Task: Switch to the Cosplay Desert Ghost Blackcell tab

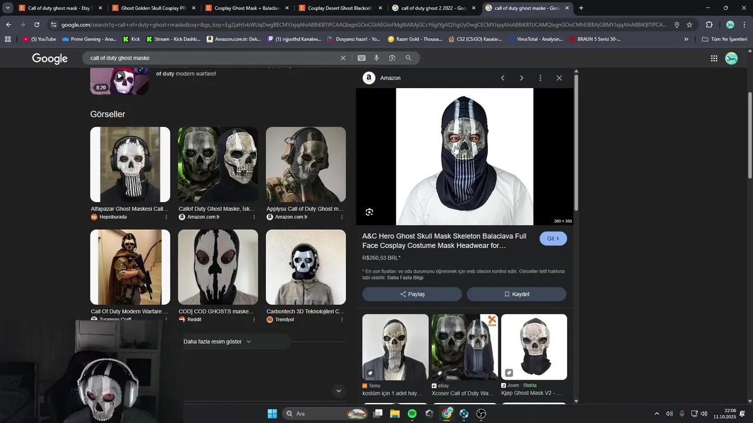Action: [339, 8]
